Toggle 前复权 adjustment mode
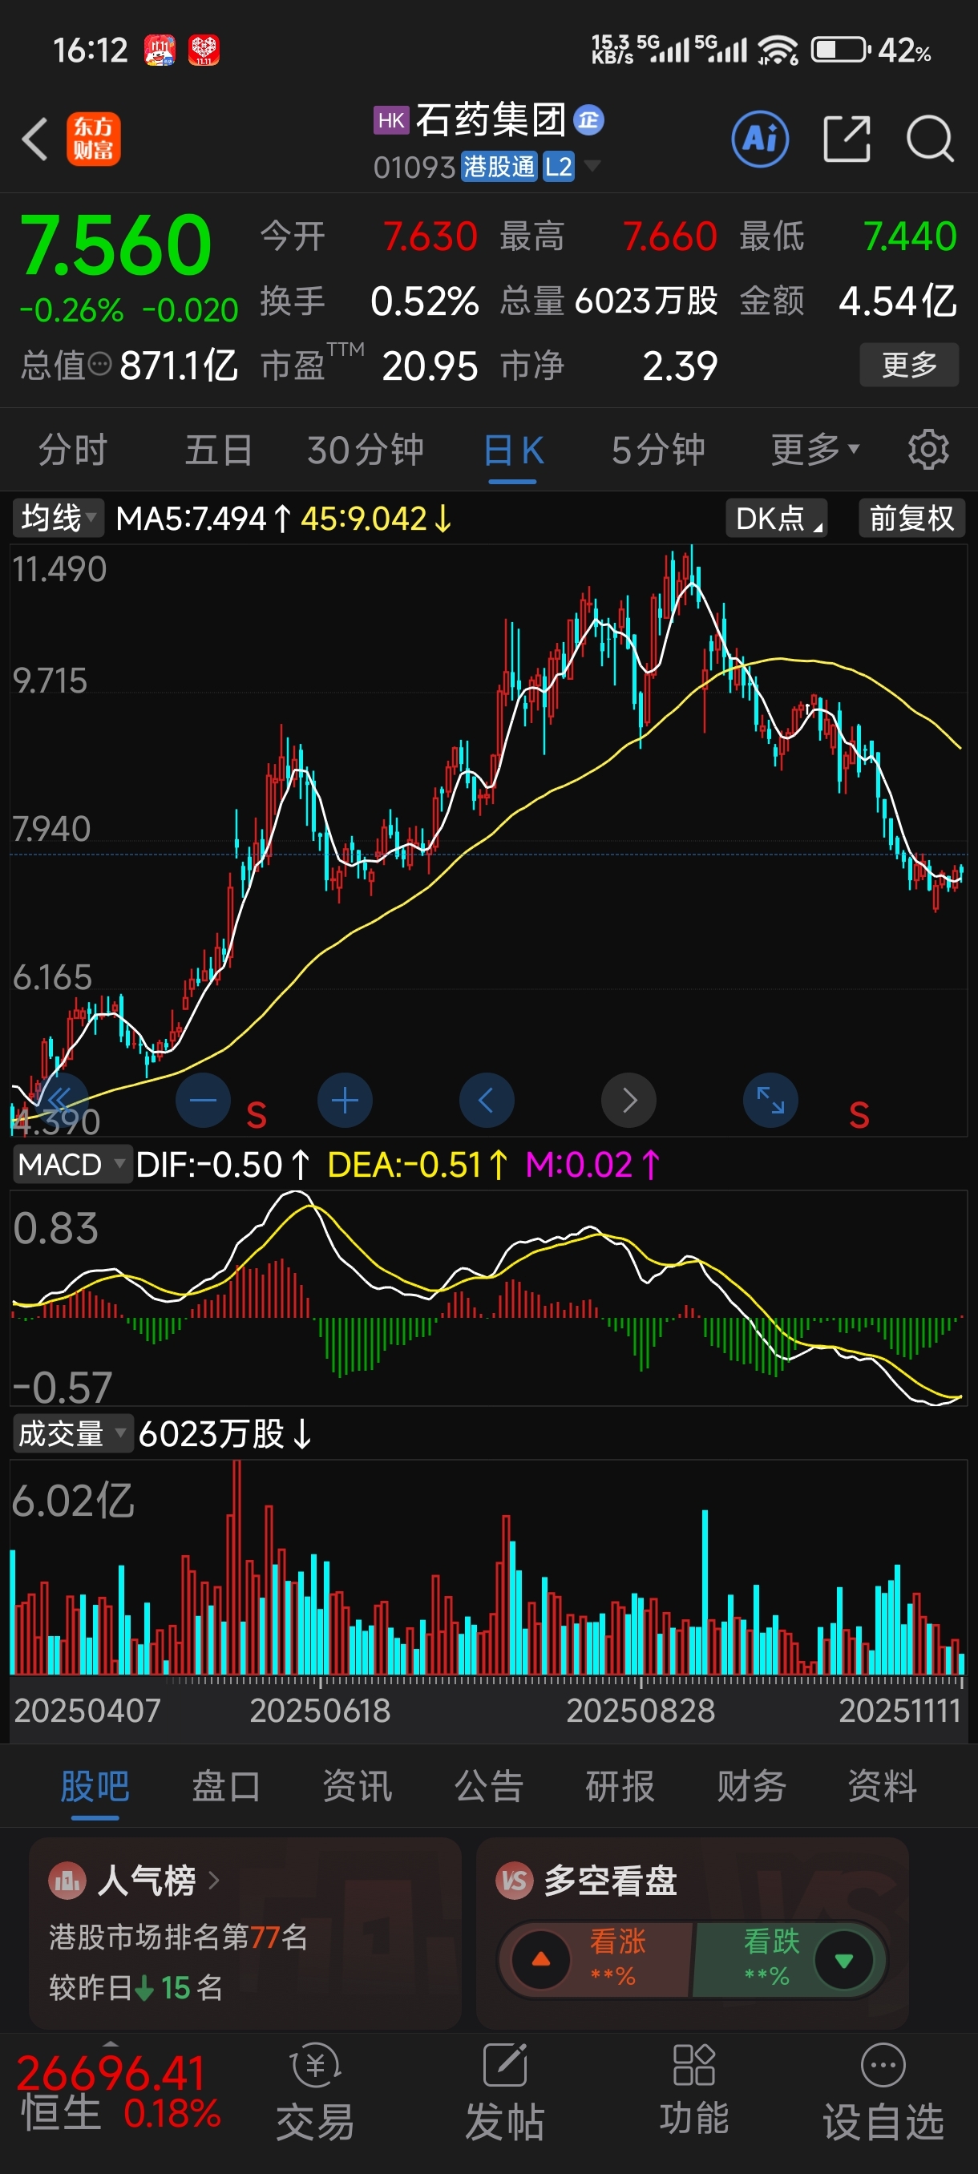Screen dimensions: 978x2174 coord(911,518)
